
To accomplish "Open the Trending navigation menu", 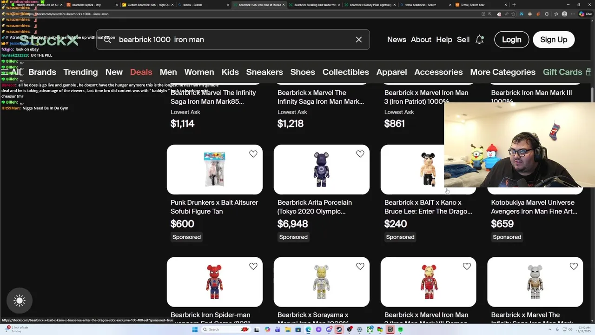I will coord(80,72).
